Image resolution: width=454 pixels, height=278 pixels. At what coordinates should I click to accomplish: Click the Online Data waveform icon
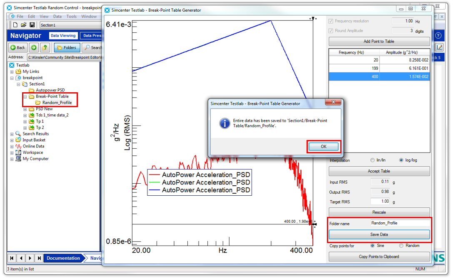(18, 146)
